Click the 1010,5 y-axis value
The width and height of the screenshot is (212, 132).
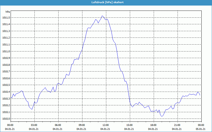tap(6, 85)
